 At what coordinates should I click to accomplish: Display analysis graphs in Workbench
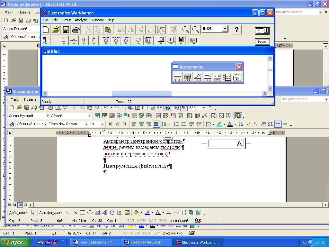161,29
